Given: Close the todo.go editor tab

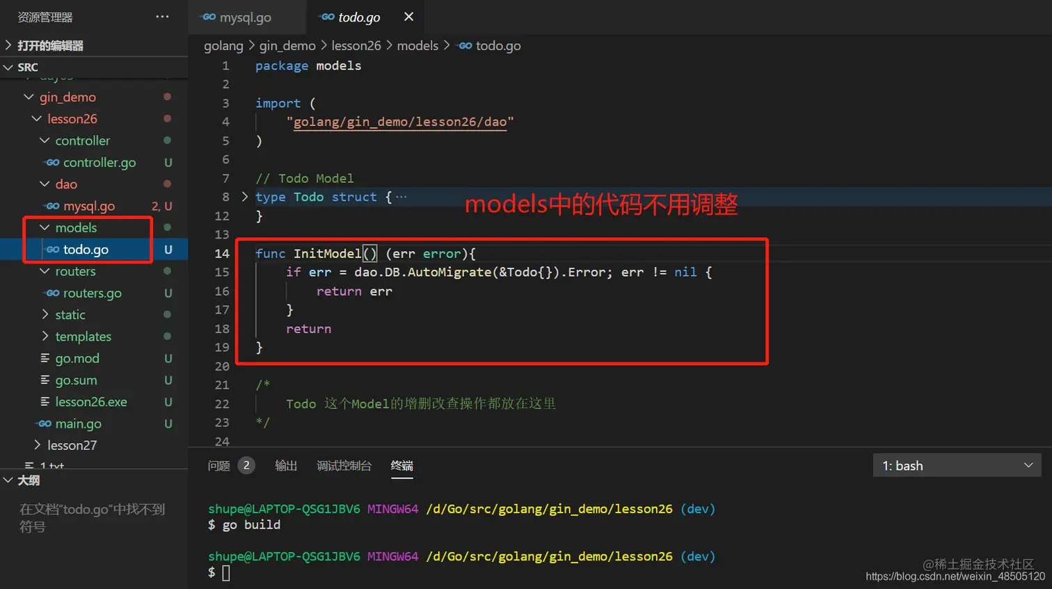Looking at the screenshot, I should click(x=409, y=17).
